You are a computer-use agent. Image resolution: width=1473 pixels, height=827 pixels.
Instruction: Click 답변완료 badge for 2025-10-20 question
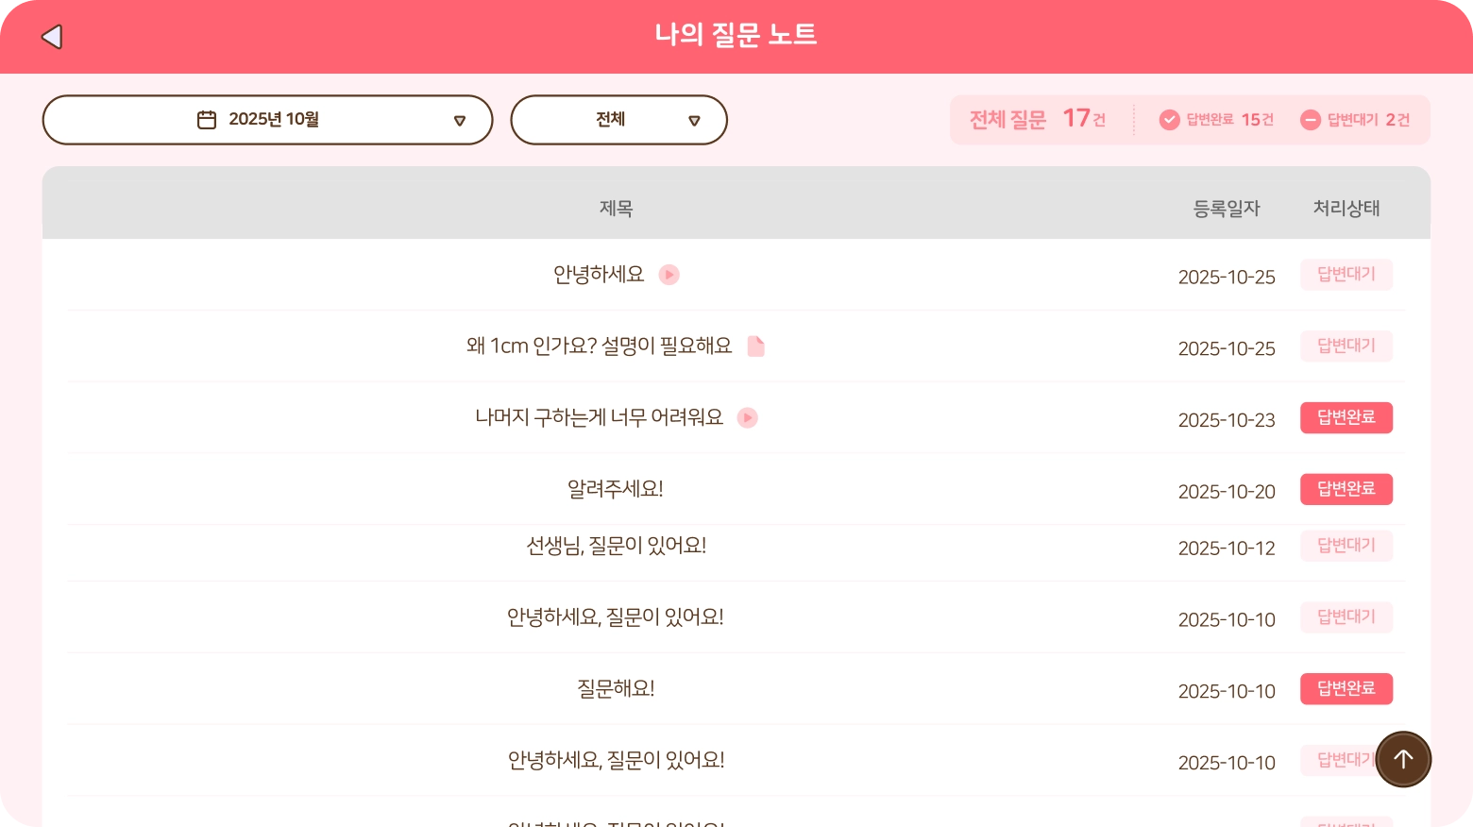point(1346,489)
